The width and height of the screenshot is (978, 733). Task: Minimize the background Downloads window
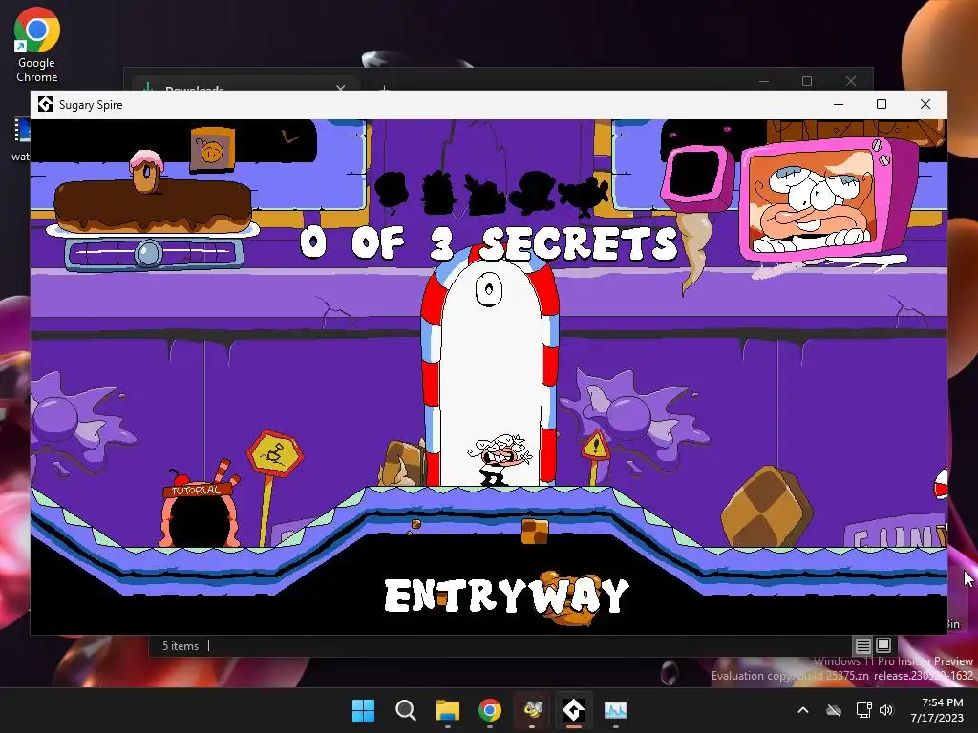coord(764,81)
